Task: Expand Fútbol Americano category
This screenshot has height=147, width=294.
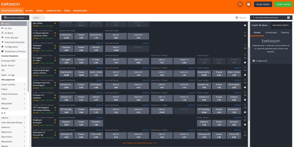Action: coord(24,94)
